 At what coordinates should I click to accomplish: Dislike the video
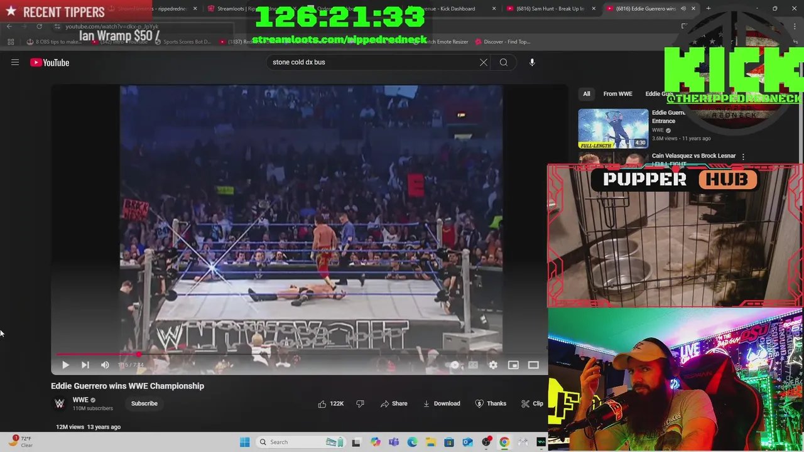point(361,404)
